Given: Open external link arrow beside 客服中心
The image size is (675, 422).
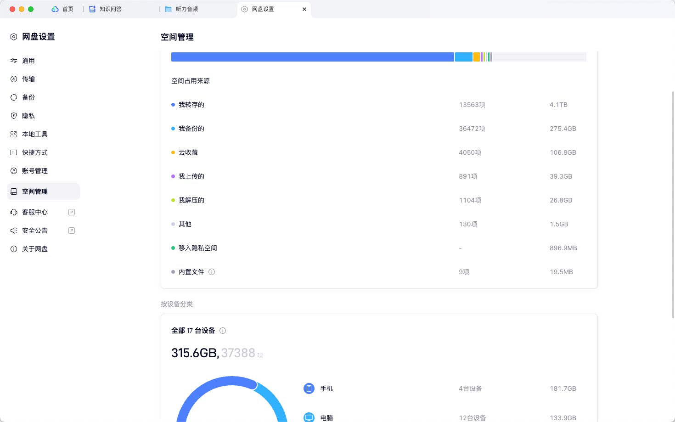Looking at the screenshot, I should 72,212.
